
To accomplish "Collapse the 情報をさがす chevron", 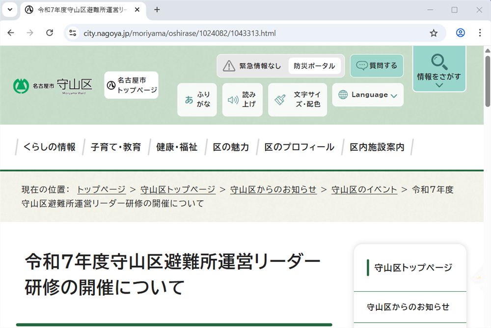I will tap(439, 84).
